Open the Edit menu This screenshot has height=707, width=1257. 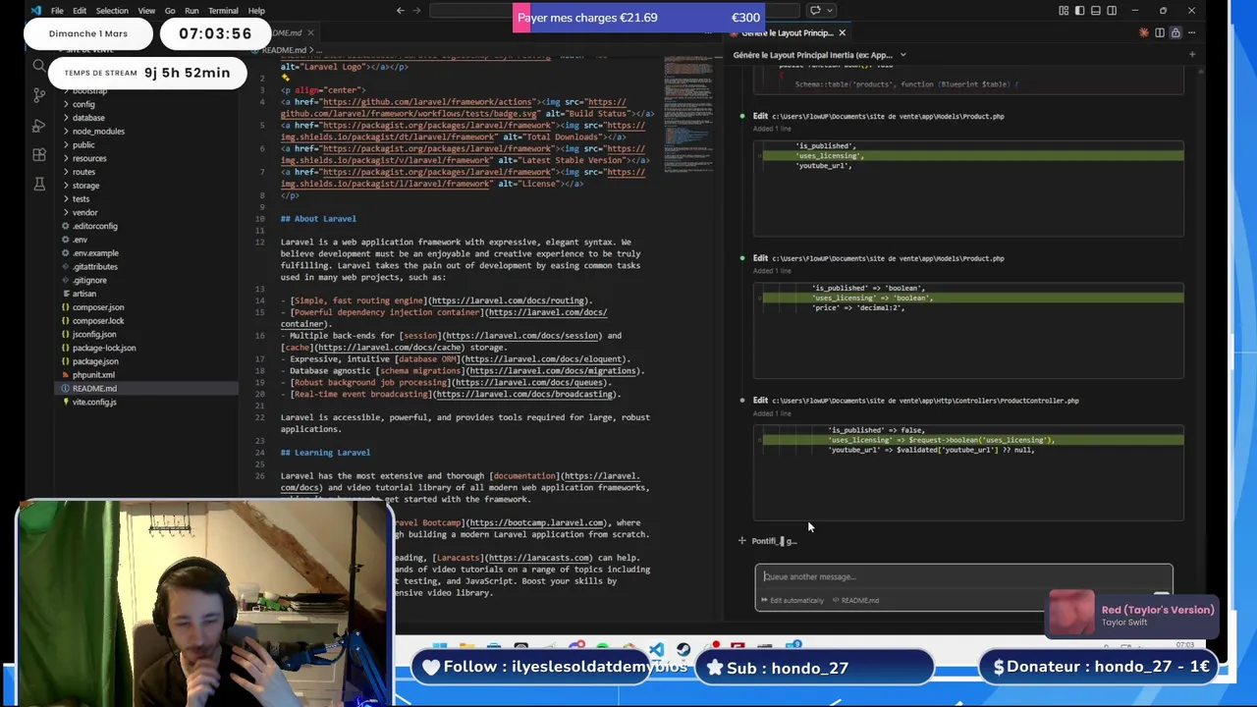coord(80,11)
